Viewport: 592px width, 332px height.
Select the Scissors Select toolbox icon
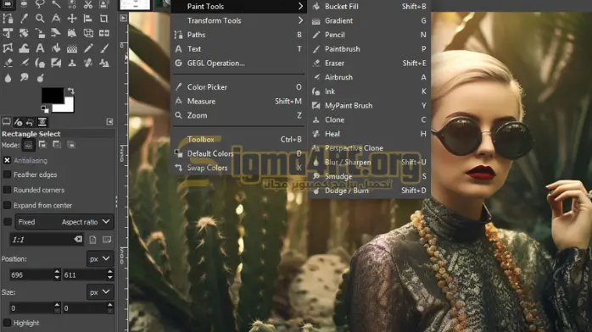click(88, 4)
